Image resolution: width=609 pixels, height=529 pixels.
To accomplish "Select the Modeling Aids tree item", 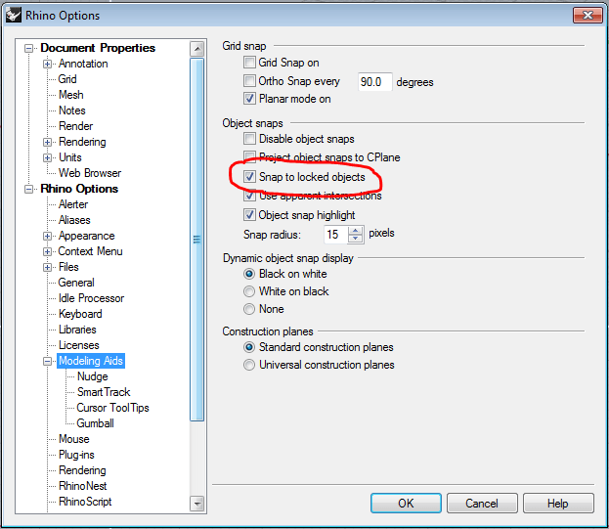I will [91, 361].
